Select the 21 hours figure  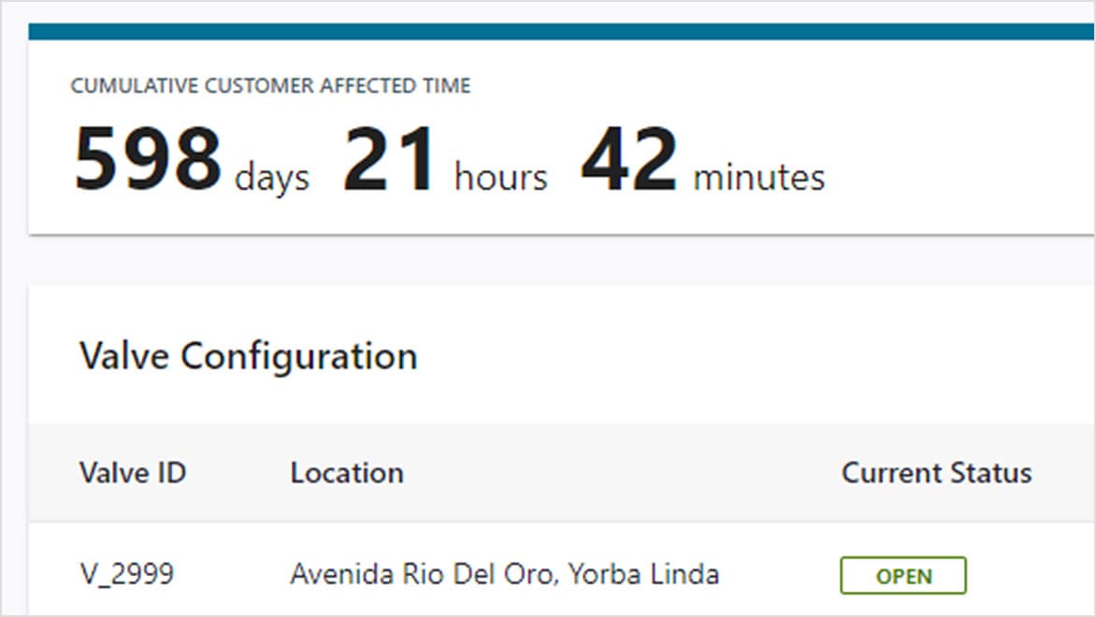389,159
